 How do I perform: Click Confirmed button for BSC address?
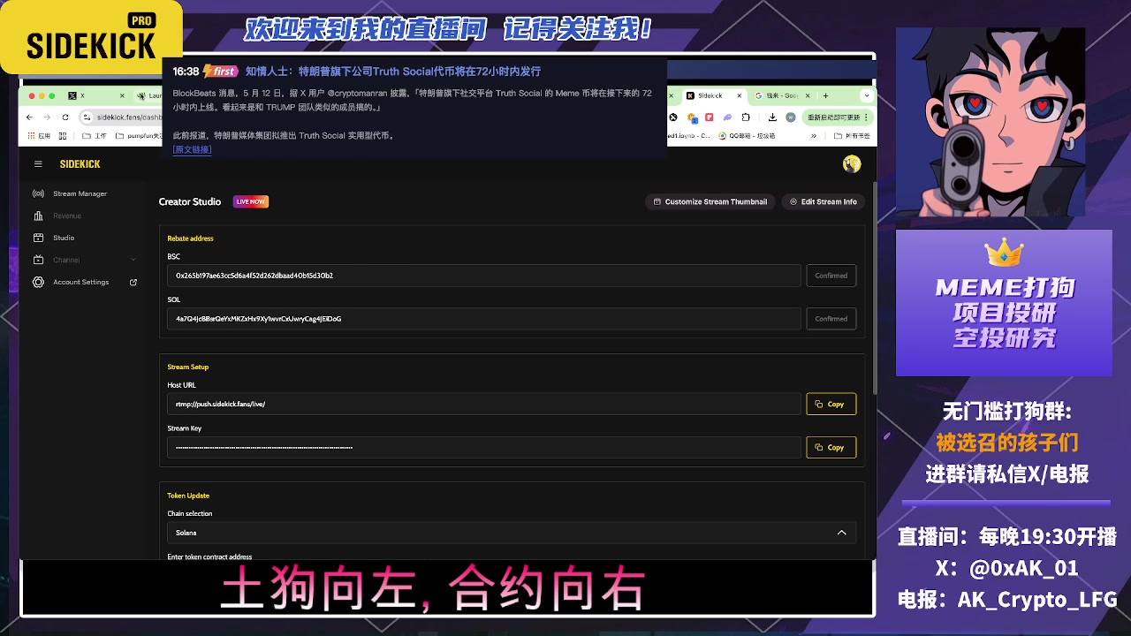click(831, 276)
